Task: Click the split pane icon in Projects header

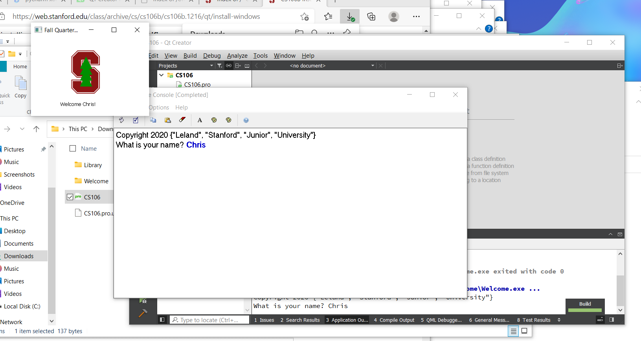Action: 238,66
